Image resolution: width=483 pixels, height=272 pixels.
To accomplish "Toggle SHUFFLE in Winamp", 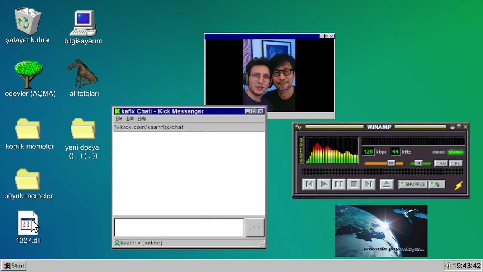I will [413, 184].
